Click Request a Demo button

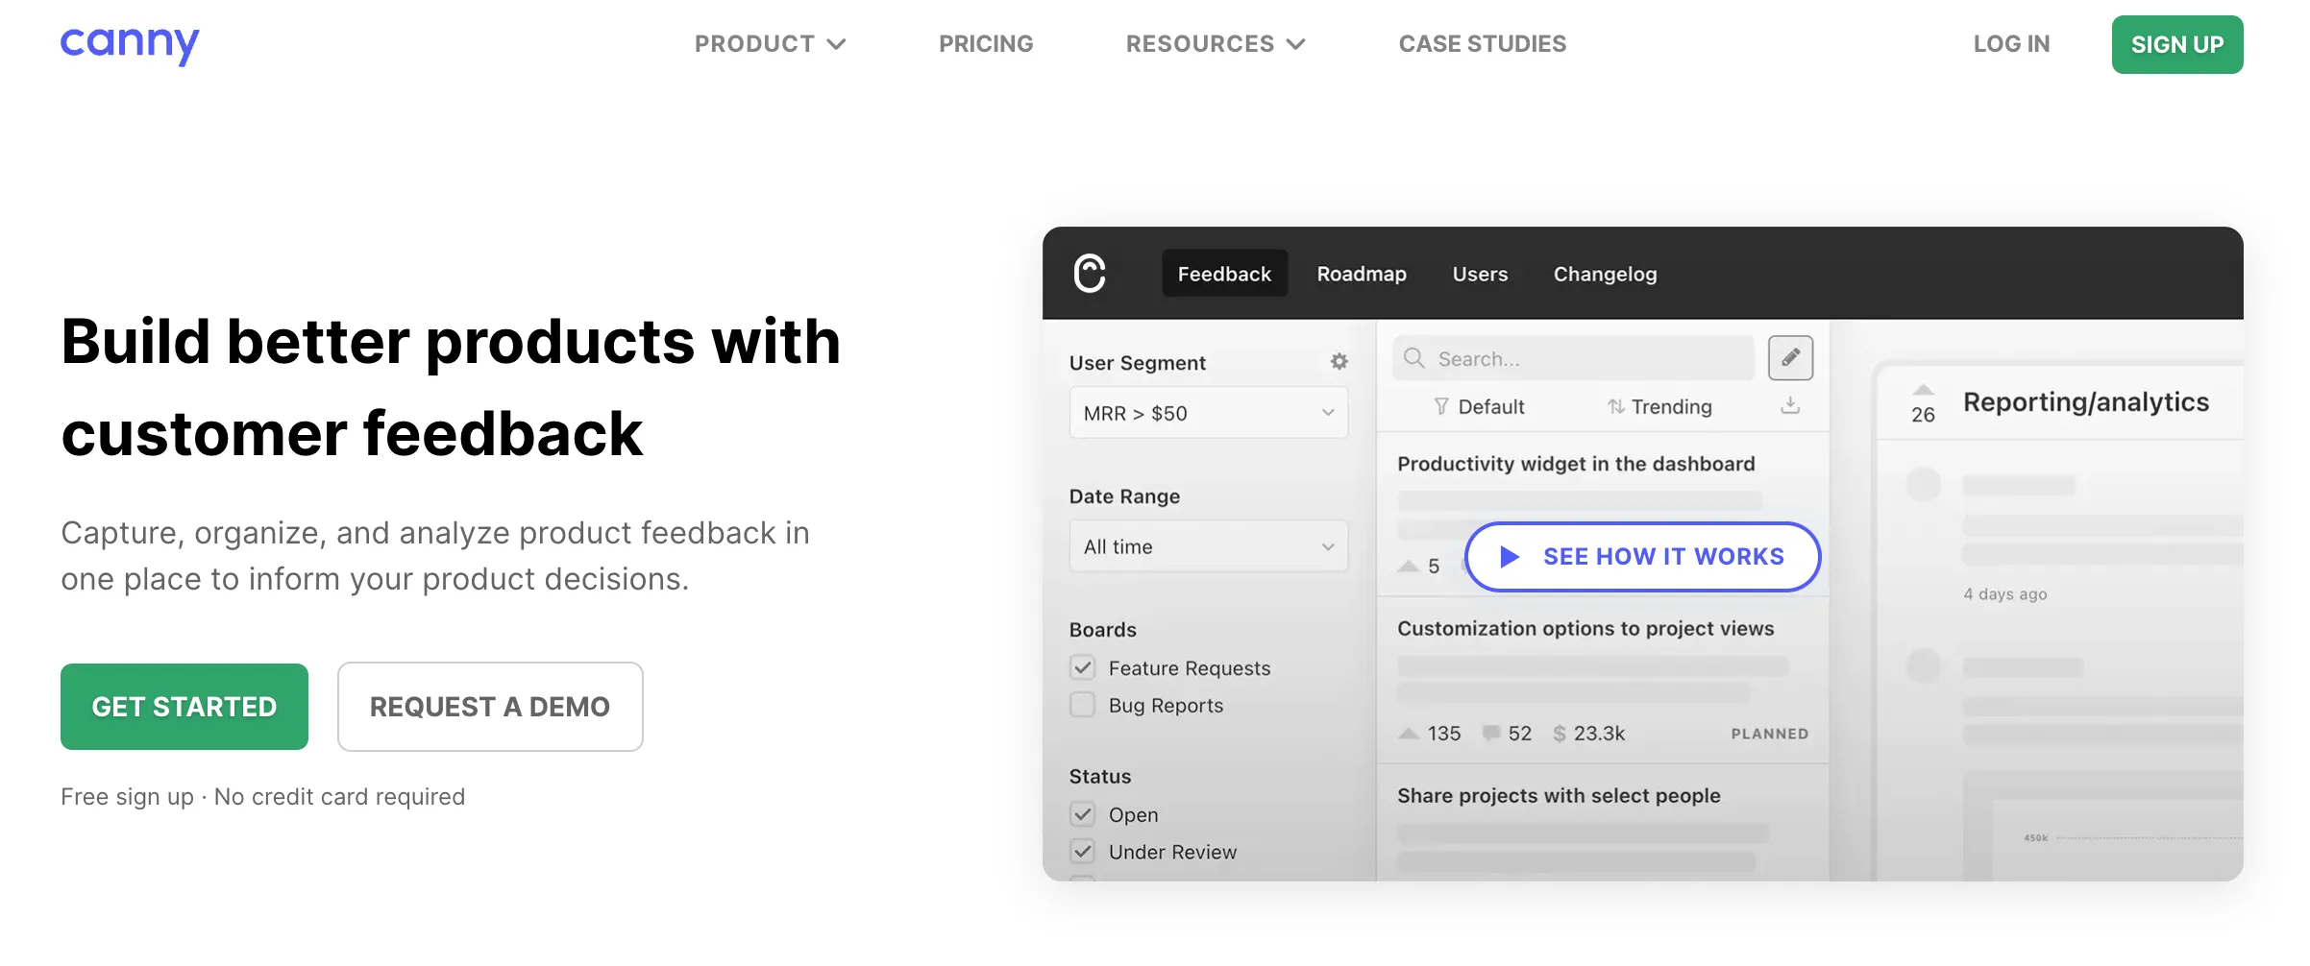pyautogui.click(x=490, y=707)
